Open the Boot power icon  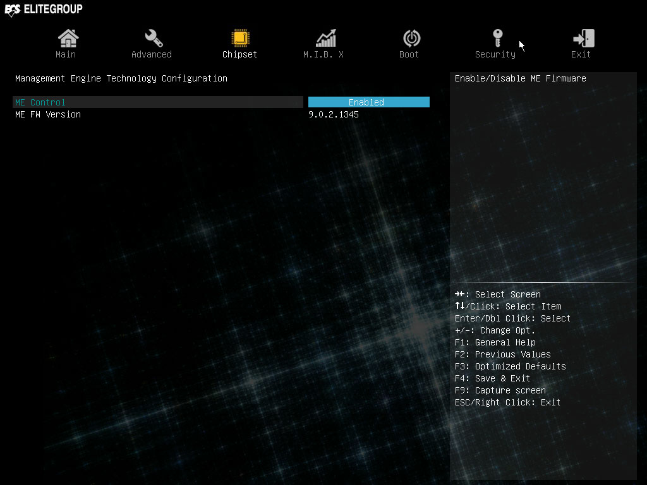(x=411, y=39)
